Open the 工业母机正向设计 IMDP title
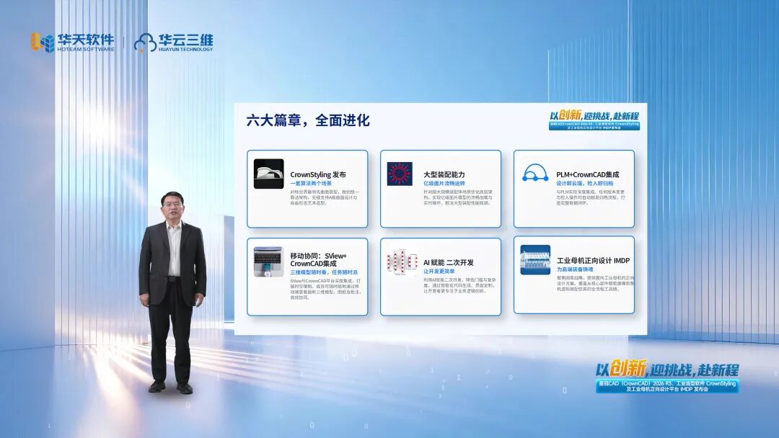Image resolution: width=779 pixels, height=438 pixels. (x=593, y=260)
